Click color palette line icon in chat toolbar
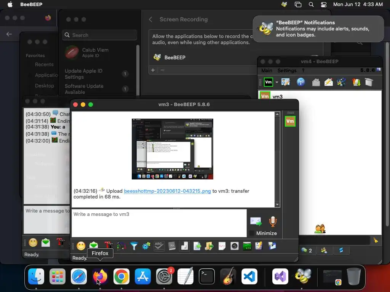The image size is (390, 292). (x=121, y=246)
